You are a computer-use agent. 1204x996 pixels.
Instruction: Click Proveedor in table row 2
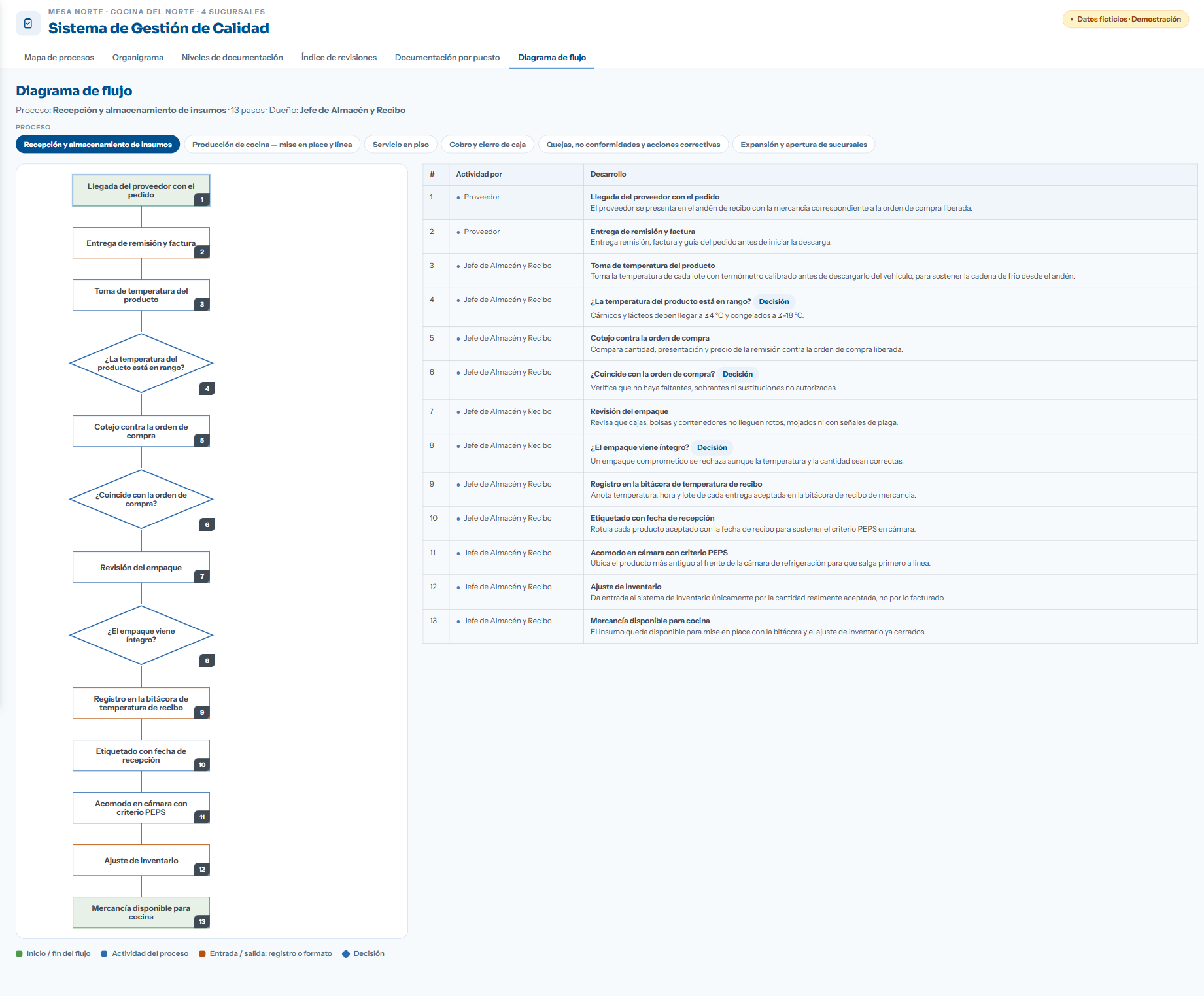pyautogui.click(x=482, y=232)
